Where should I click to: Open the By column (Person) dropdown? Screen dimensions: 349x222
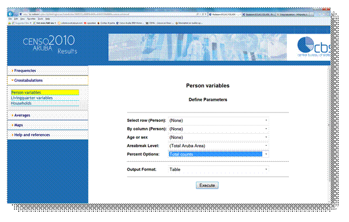(x=218, y=129)
